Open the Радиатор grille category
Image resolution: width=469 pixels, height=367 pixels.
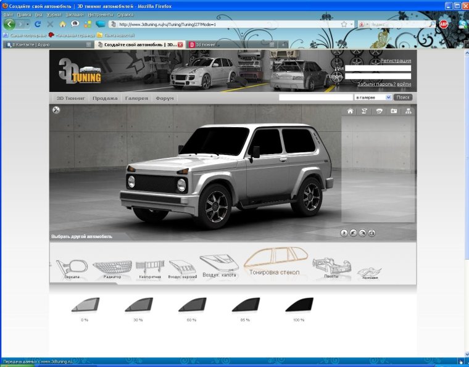[112, 268]
